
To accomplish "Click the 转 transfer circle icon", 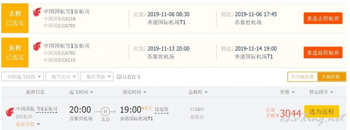I will (105, 111).
